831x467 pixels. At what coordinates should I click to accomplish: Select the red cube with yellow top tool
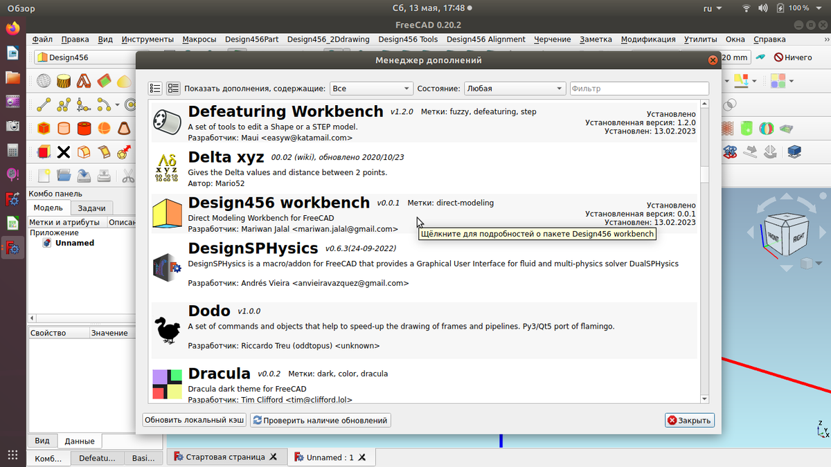click(44, 152)
